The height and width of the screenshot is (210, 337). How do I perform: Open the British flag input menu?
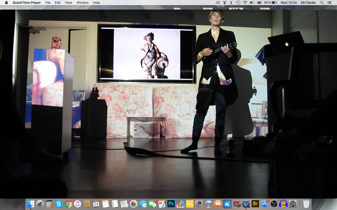[x=259, y=3]
